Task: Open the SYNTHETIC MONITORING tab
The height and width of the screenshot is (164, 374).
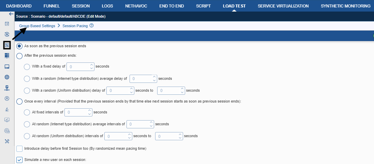Action: [346, 6]
